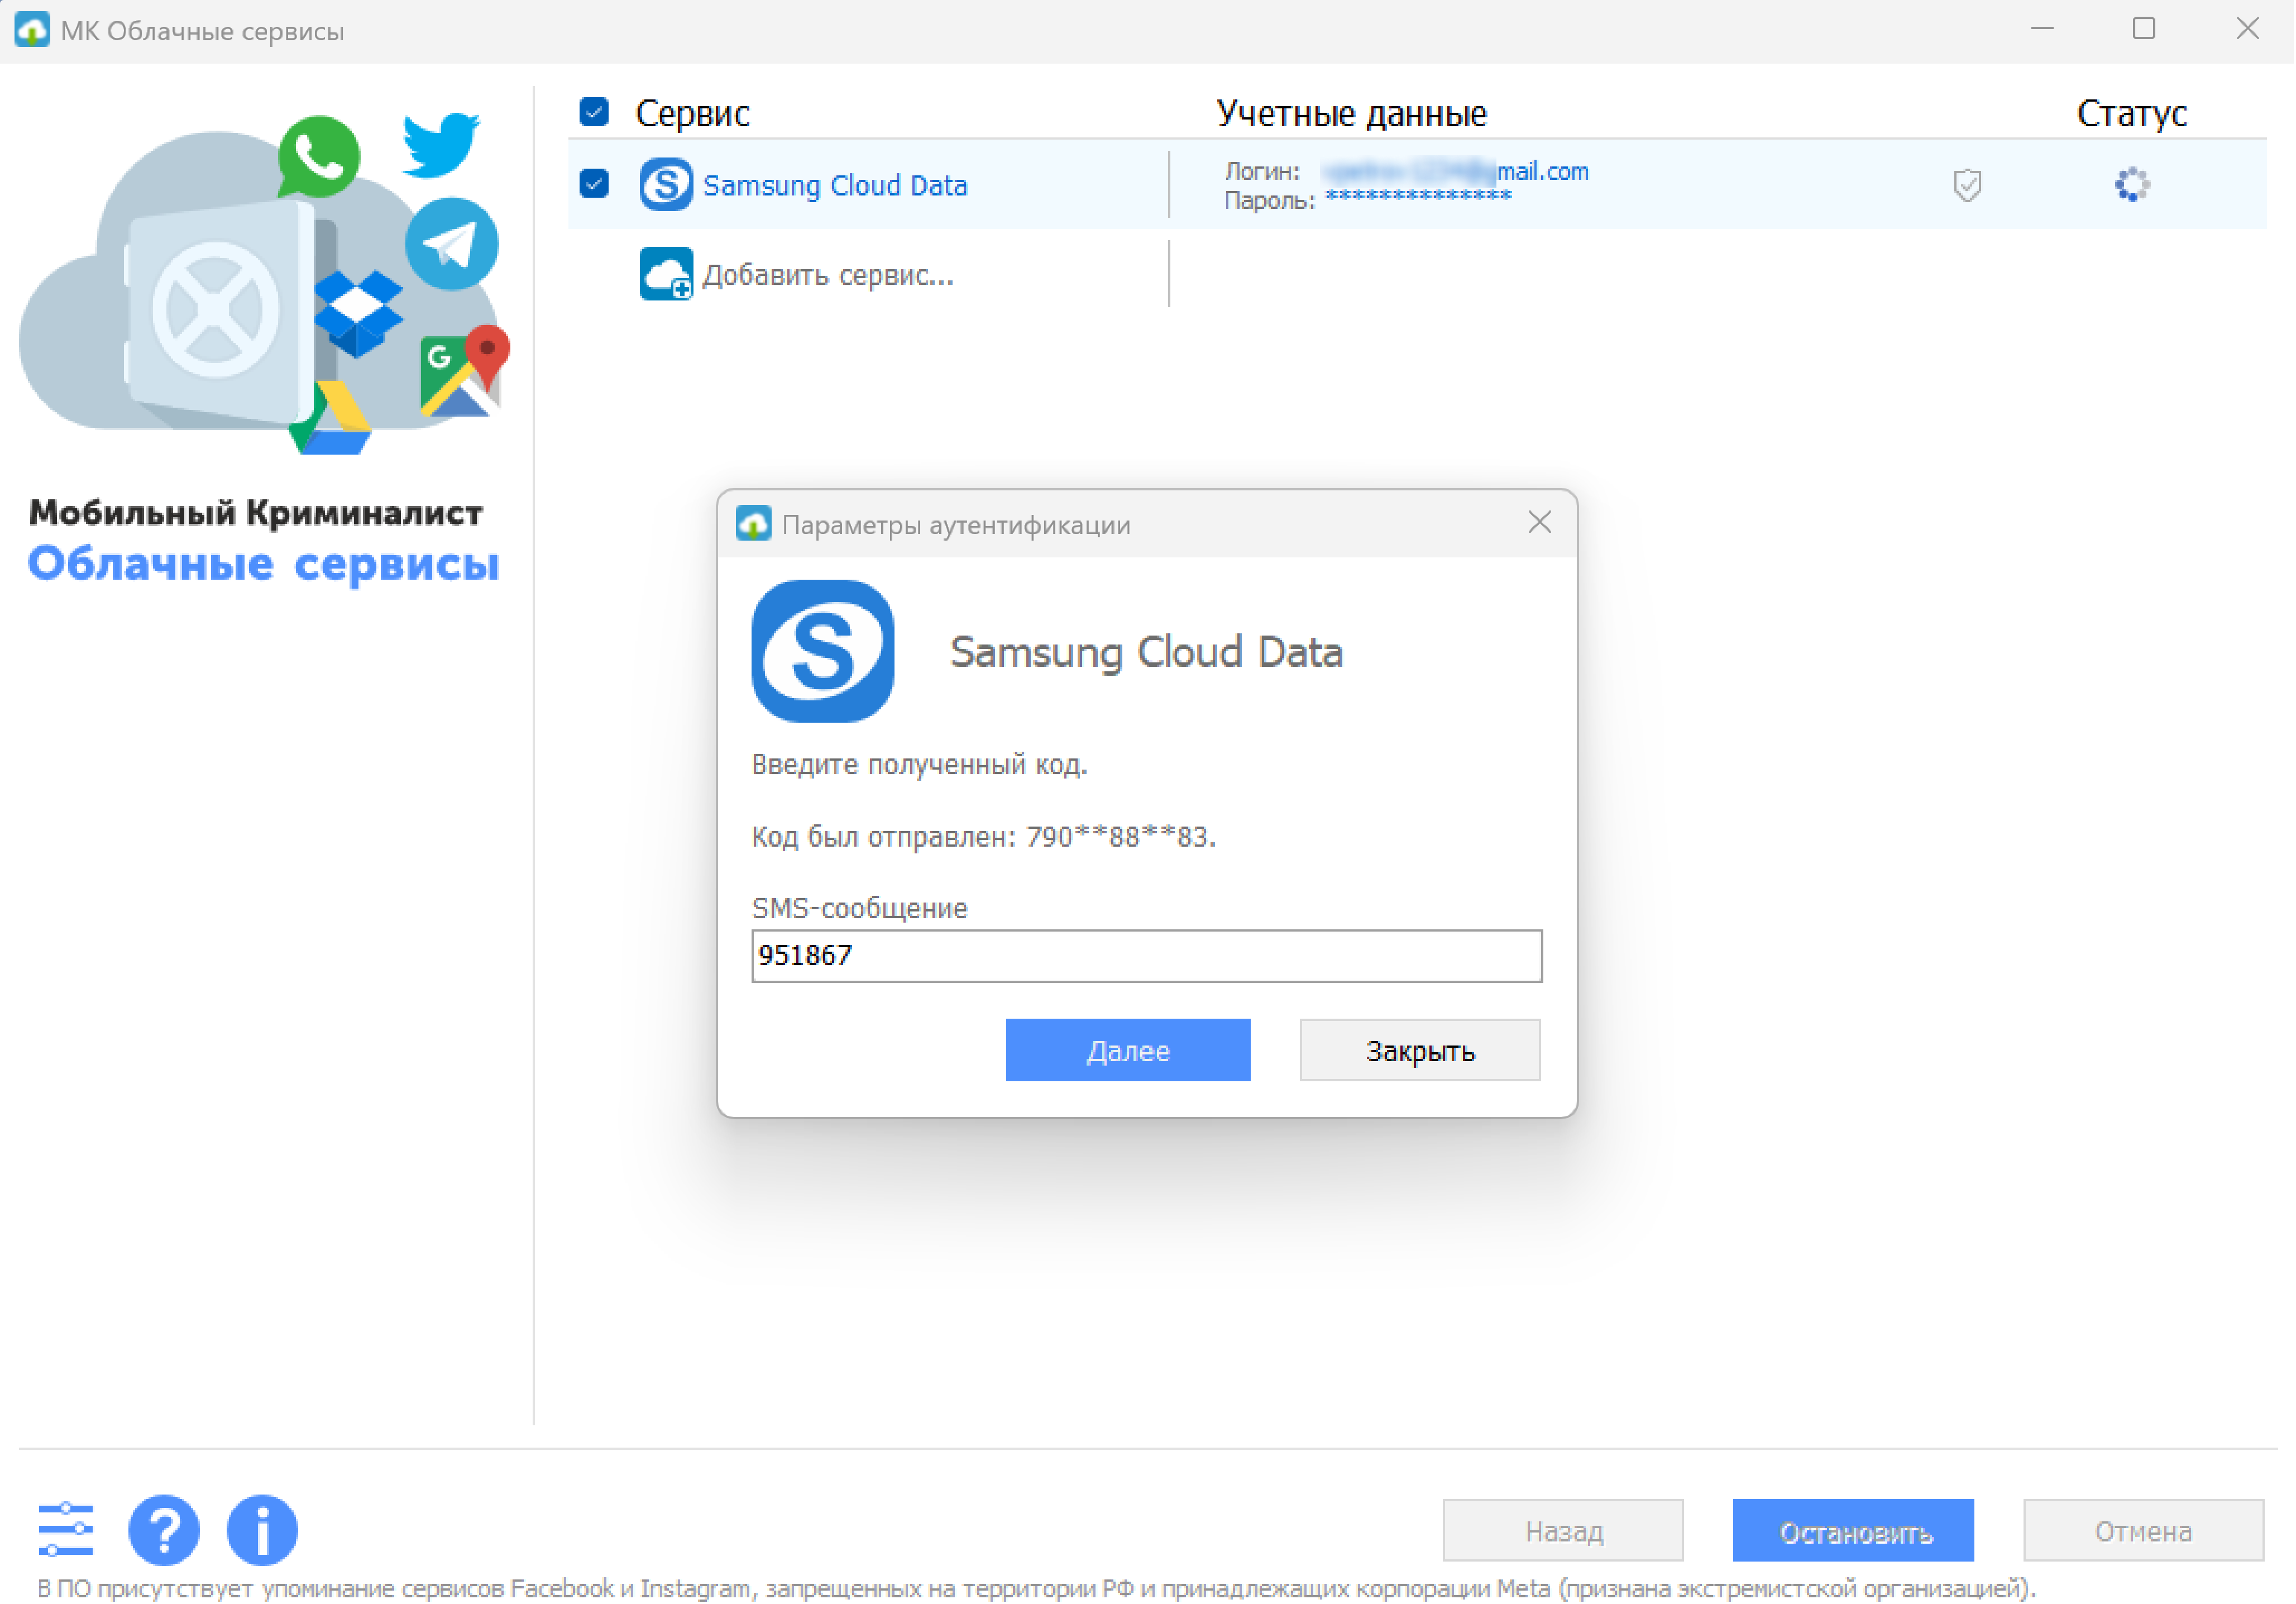Viewport: 2296px width, 1604px height.
Task: Click the cloud safe illustration
Action: [x=265, y=283]
